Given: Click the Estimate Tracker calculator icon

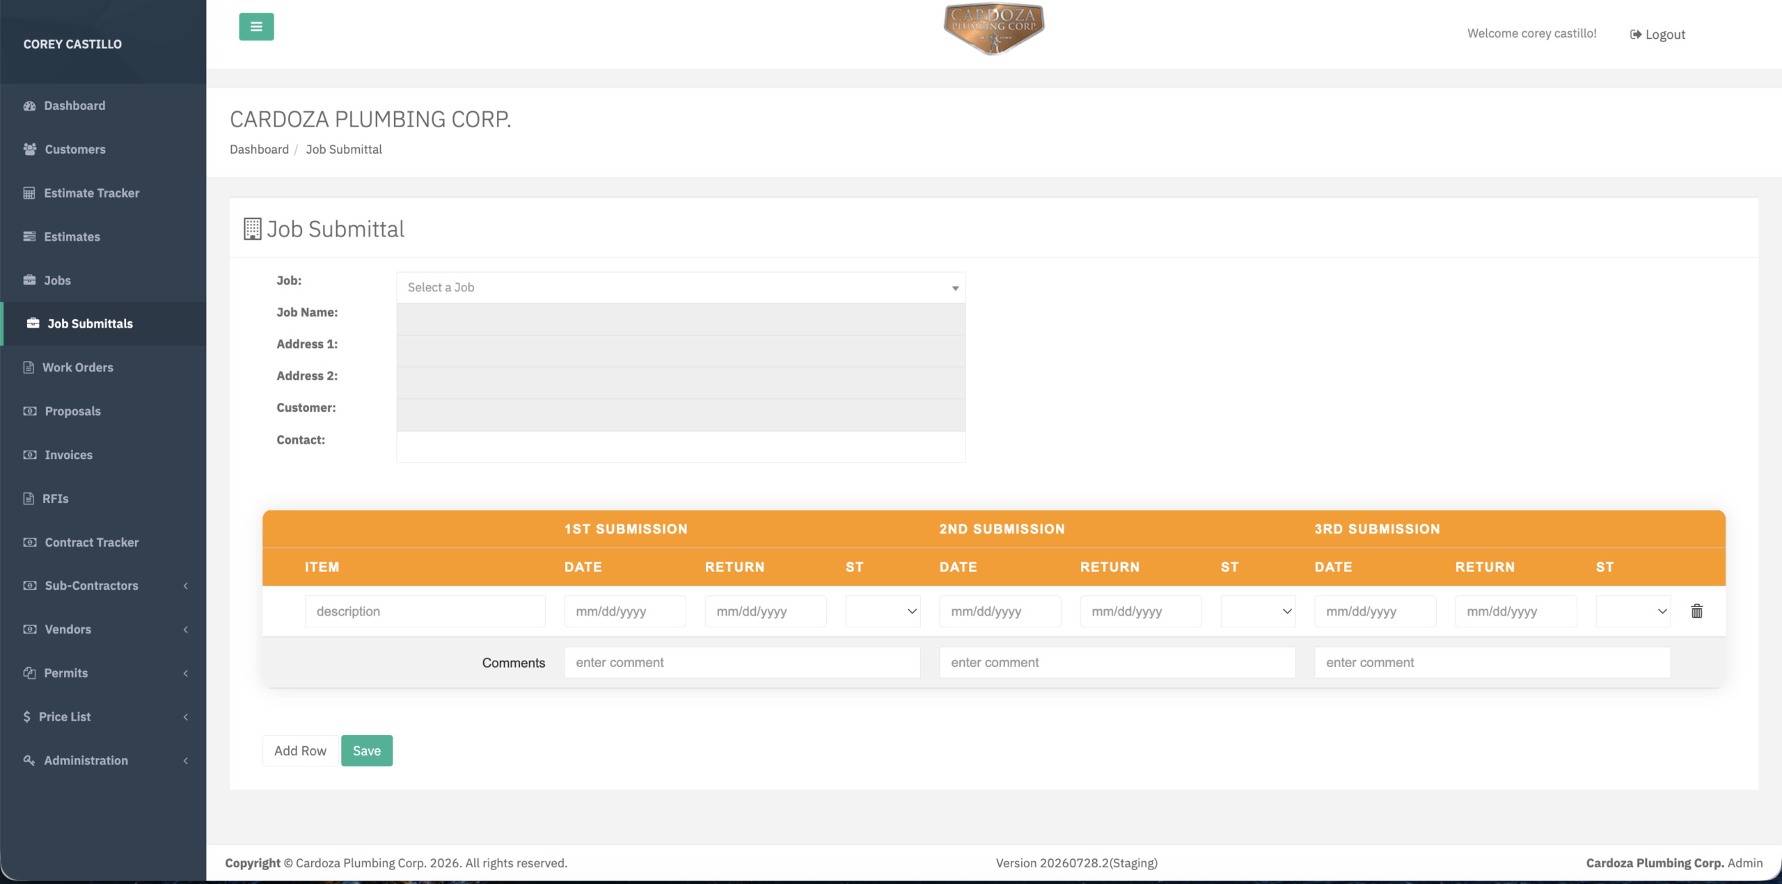Looking at the screenshot, I should 29,193.
